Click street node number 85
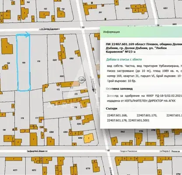Image resolution: width=182 pixels, height=175 pixels. click(x=108, y=150)
